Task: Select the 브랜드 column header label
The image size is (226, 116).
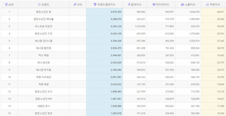Action: [45, 5]
